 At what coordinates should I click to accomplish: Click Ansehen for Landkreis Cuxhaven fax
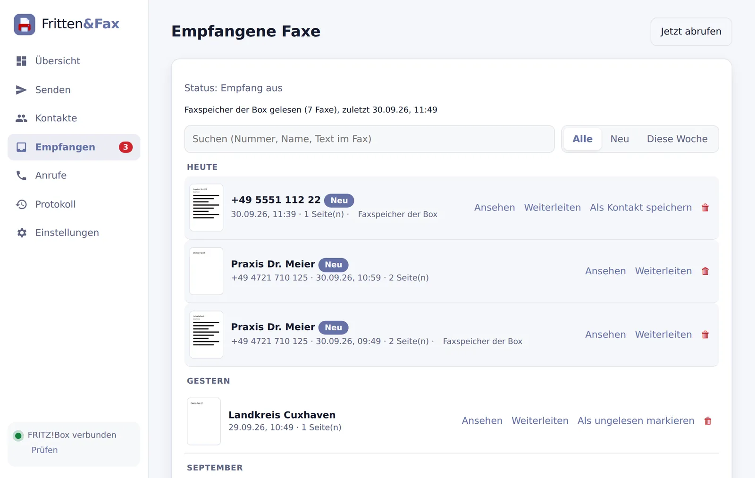(x=482, y=421)
